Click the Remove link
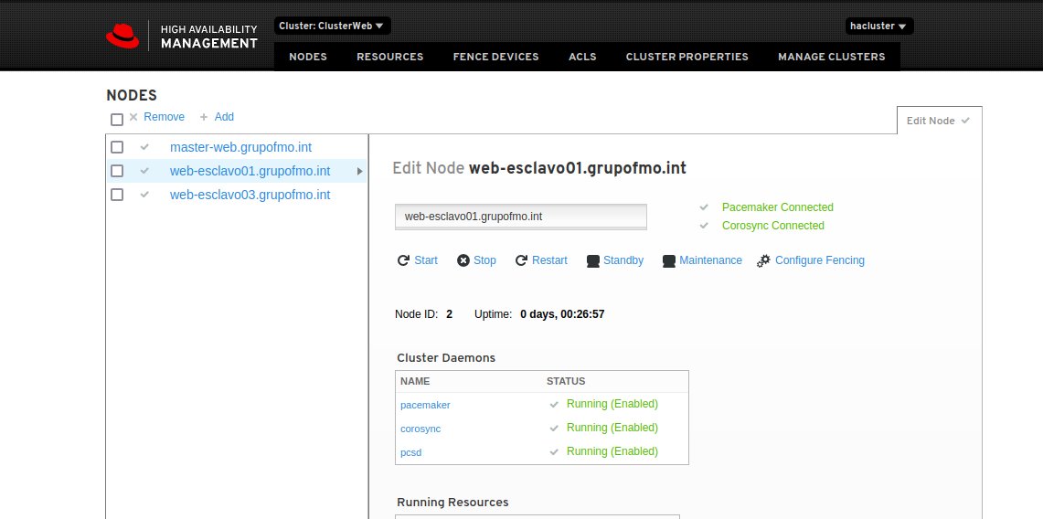Image resolution: width=1043 pixels, height=519 pixels. (165, 117)
